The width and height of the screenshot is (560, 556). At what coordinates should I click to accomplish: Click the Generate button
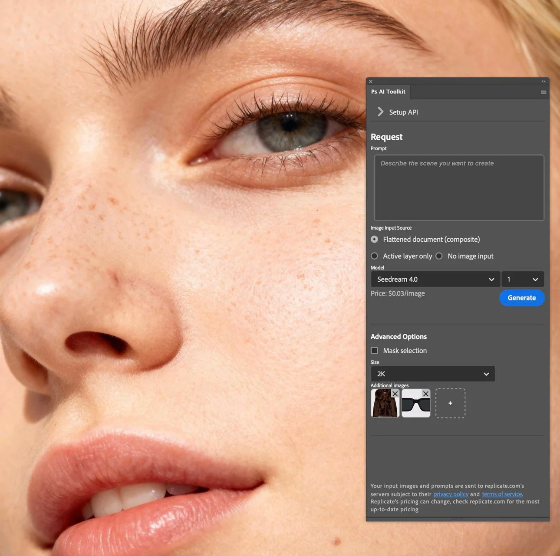click(x=522, y=298)
